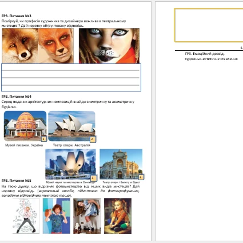Screen dimensions: 243x243
Task: Click number label 4 on Odesa theatre
Action: coord(141,177)
